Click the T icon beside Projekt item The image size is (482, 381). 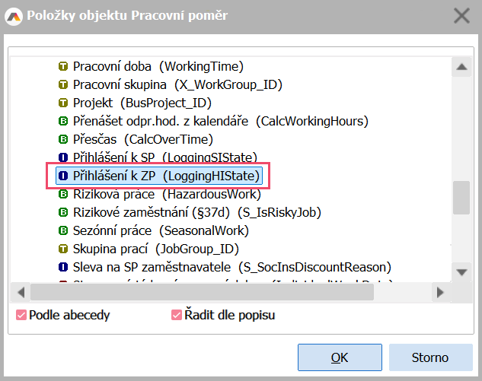64,103
